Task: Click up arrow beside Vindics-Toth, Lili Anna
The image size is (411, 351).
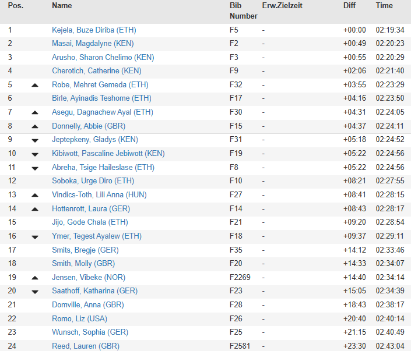Action: tap(35, 195)
